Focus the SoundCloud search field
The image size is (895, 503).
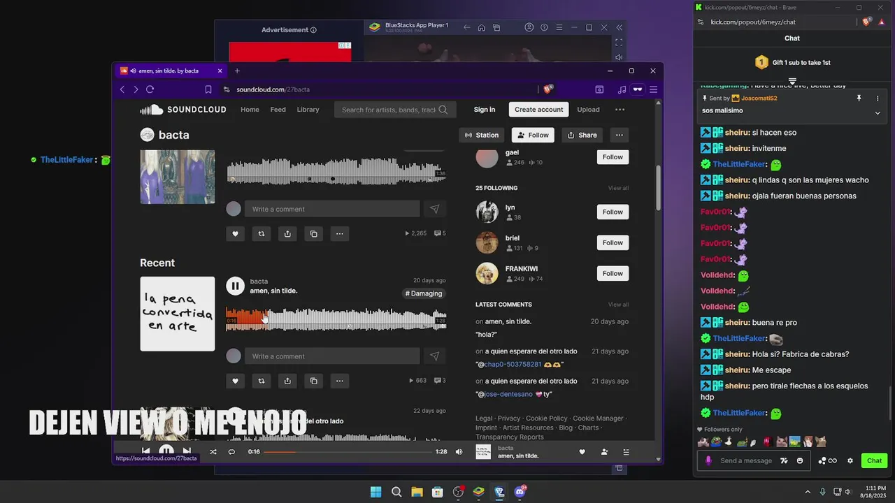point(395,110)
